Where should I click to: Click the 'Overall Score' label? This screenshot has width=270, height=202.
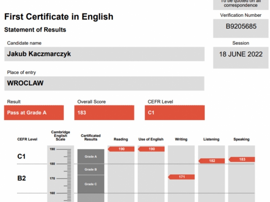pyautogui.click(x=91, y=102)
